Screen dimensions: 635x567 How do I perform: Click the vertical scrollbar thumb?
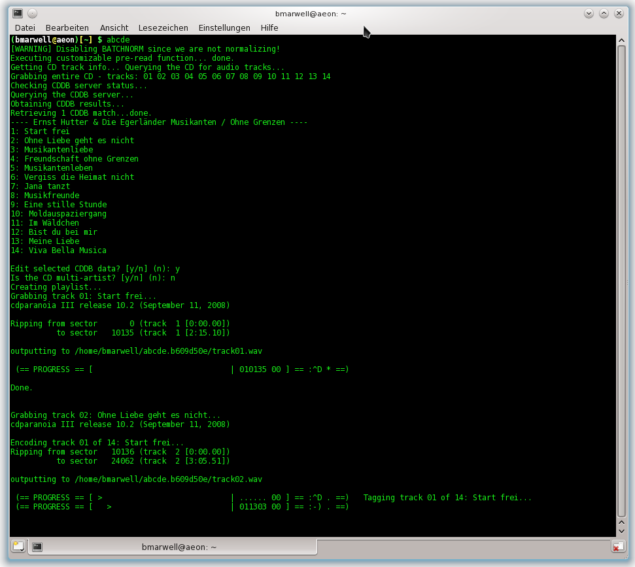tap(622, 281)
